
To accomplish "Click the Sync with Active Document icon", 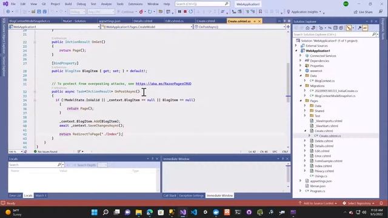I will [x=330, y=28].
